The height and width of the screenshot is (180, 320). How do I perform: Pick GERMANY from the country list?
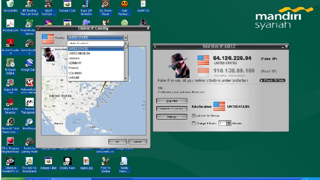click(95, 63)
